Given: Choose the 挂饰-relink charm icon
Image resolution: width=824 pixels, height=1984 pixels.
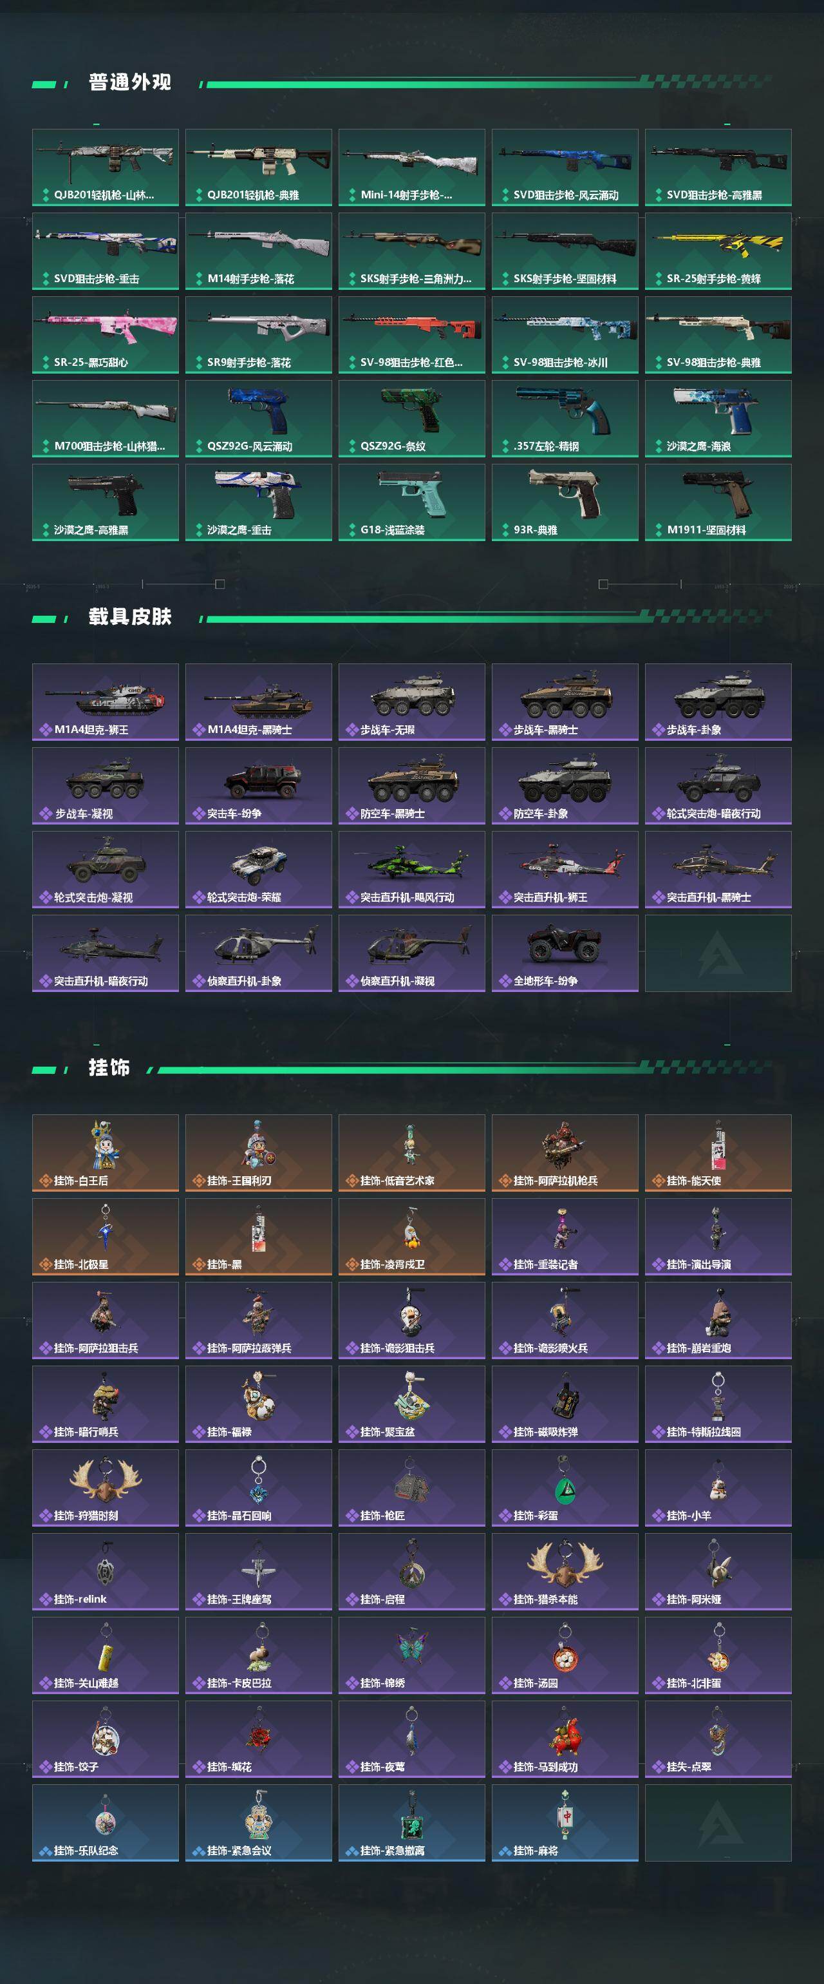Looking at the screenshot, I should click(x=106, y=1572).
